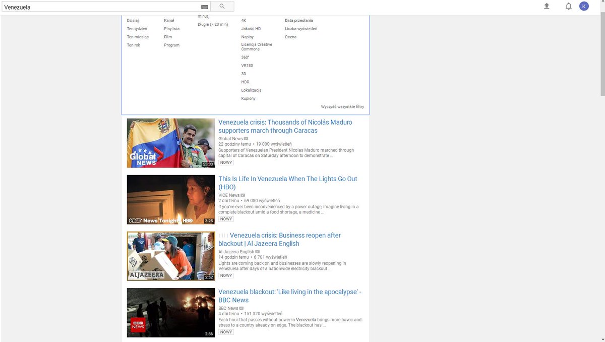Click verified badge next to BBC News
Screen dimensions: 605x342
coord(241,308)
